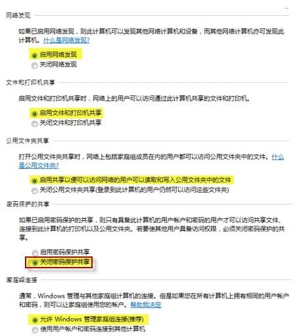Click the password protected sharing description paragraph

pyautogui.click(x=152, y=228)
